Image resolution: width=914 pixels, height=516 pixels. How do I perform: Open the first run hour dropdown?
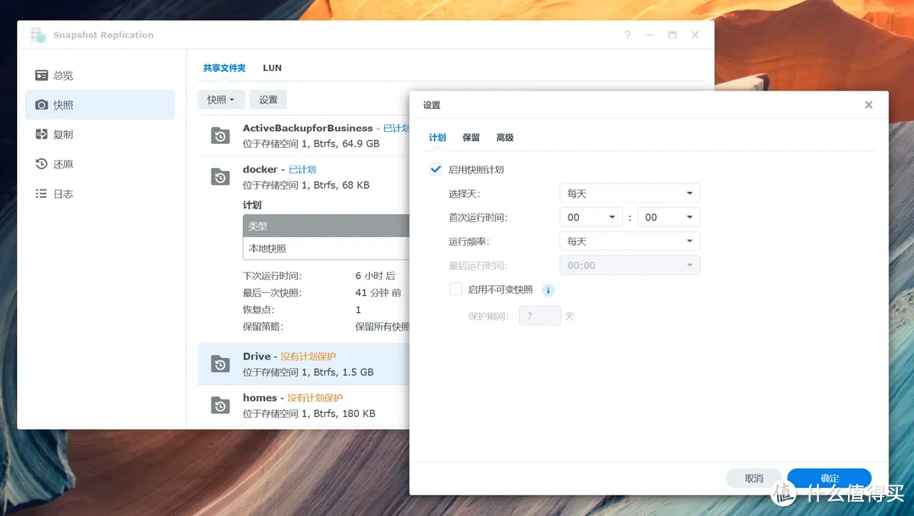point(590,217)
